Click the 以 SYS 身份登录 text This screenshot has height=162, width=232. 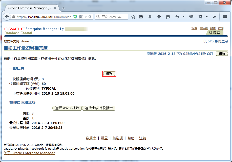[216, 41]
